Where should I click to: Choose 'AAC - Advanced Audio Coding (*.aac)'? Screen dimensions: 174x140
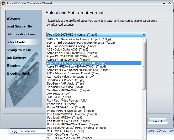(x=94, y=46)
